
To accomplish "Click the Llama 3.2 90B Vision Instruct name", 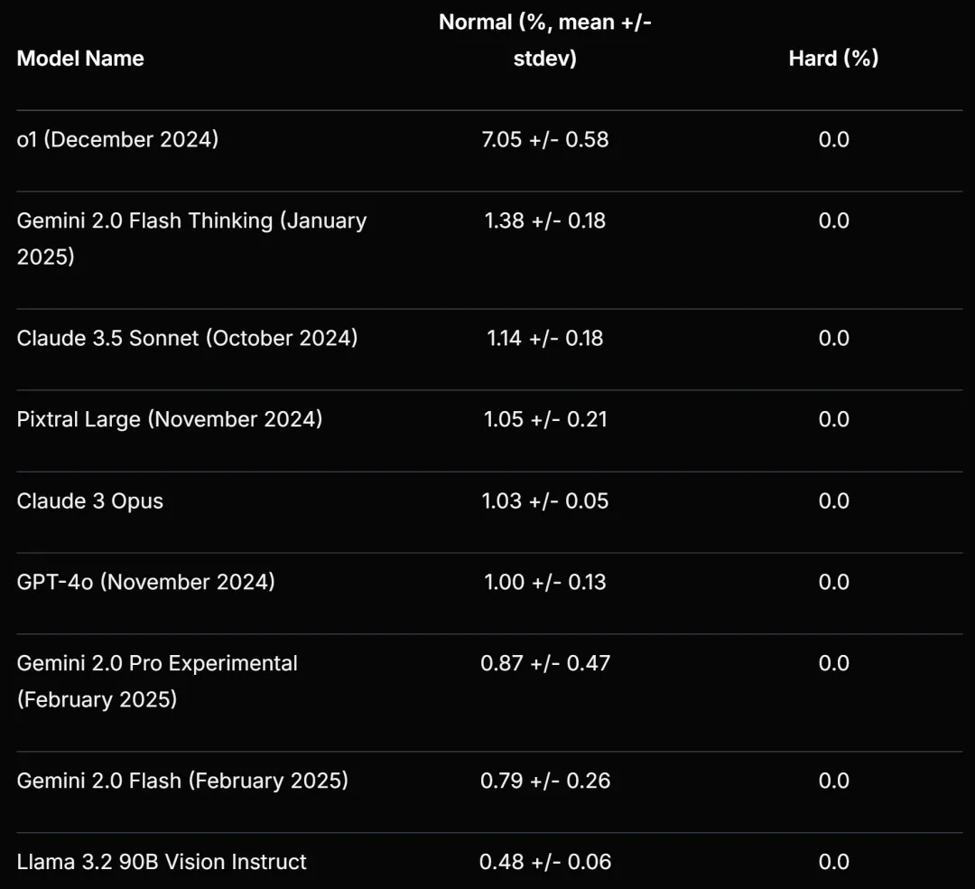I will point(162,862).
